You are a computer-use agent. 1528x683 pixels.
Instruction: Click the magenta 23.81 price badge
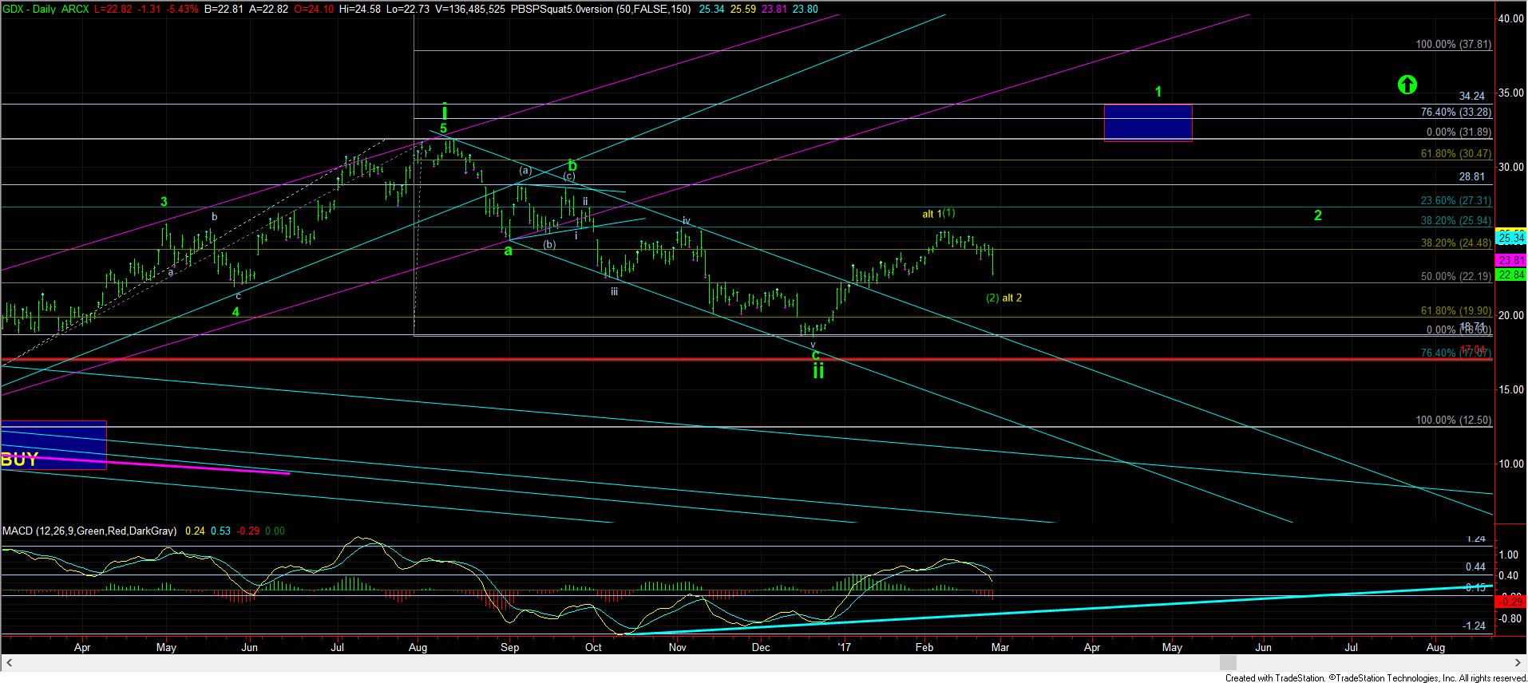pos(1511,260)
